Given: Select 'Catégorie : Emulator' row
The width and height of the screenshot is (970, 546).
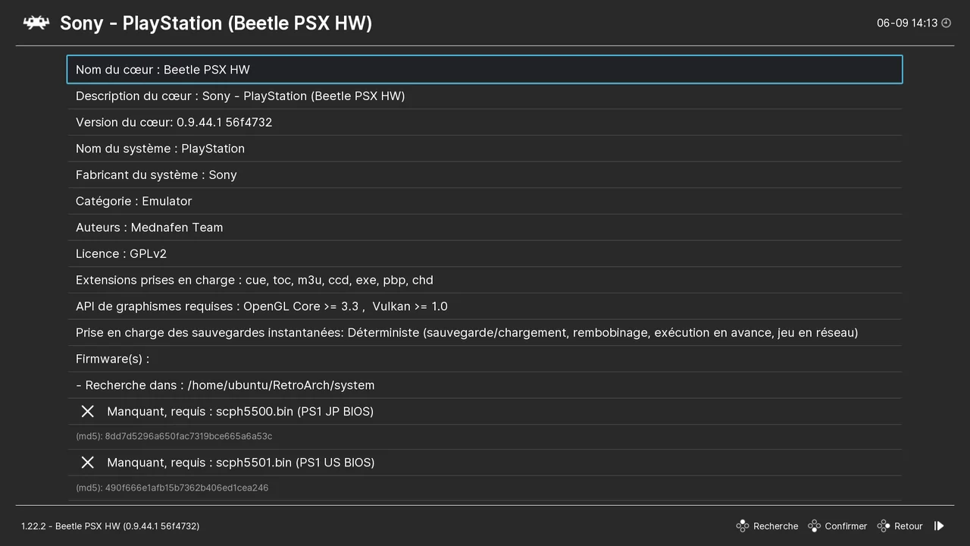Looking at the screenshot, I should coord(485,201).
